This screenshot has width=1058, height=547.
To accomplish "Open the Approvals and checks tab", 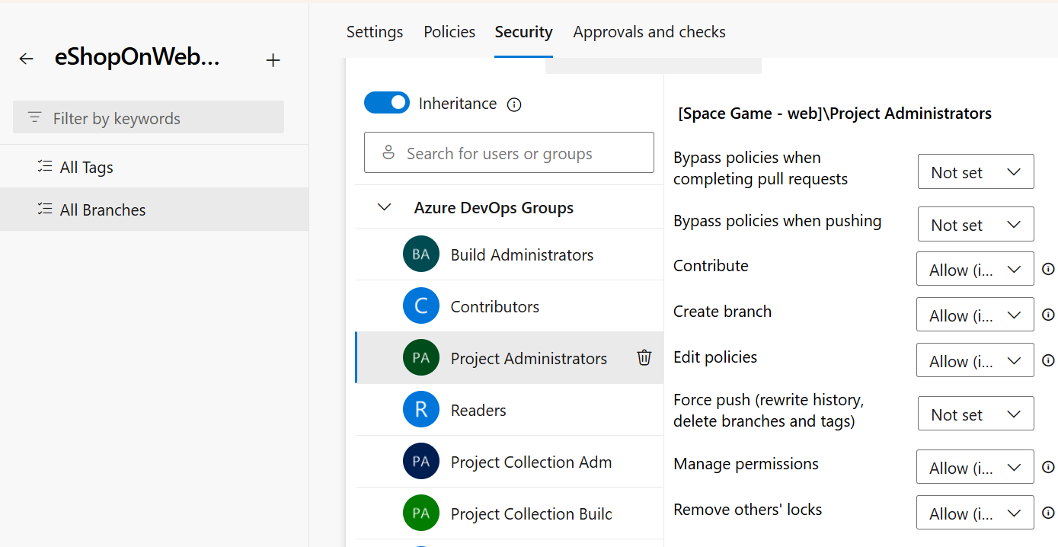I will point(649,32).
